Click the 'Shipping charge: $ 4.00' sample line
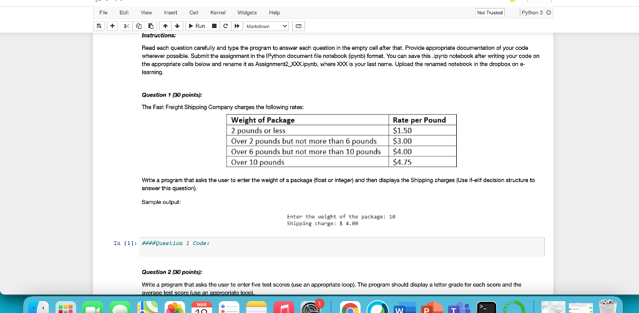Image resolution: width=639 pixels, height=313 pixels. (323, 223)
